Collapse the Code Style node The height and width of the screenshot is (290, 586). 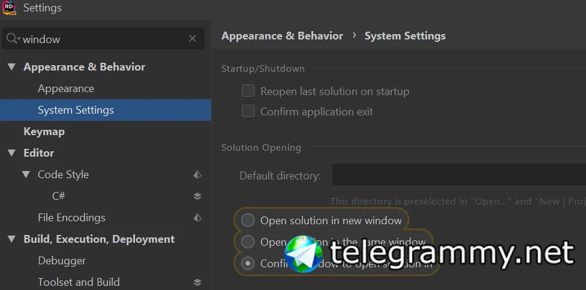coord(26,175)
